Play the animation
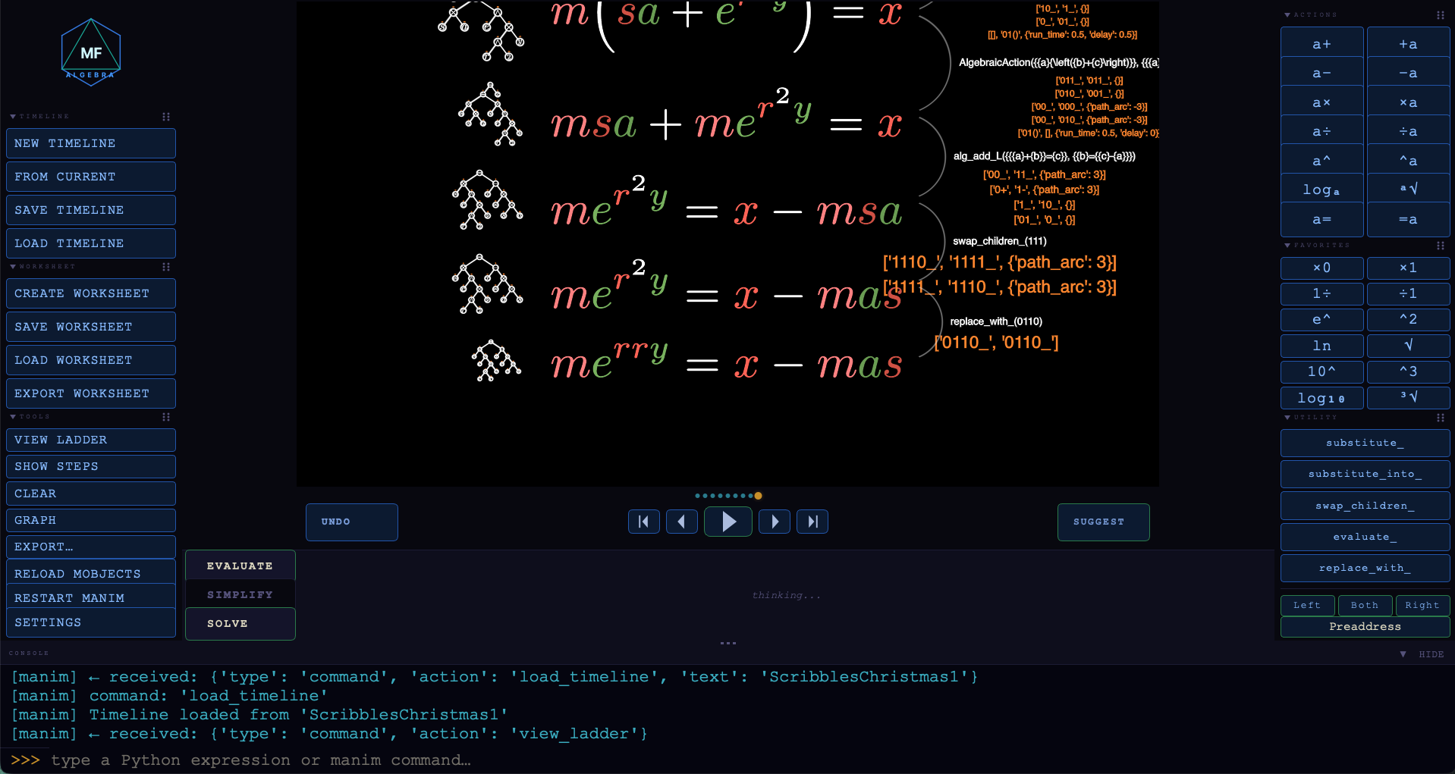The image size is (1455, 774). pos(728,522)
